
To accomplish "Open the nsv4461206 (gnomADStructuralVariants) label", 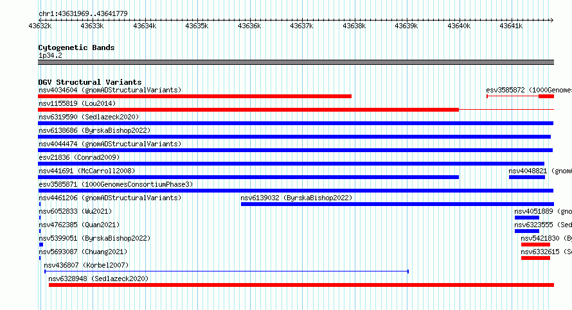I will pos(110,198).
